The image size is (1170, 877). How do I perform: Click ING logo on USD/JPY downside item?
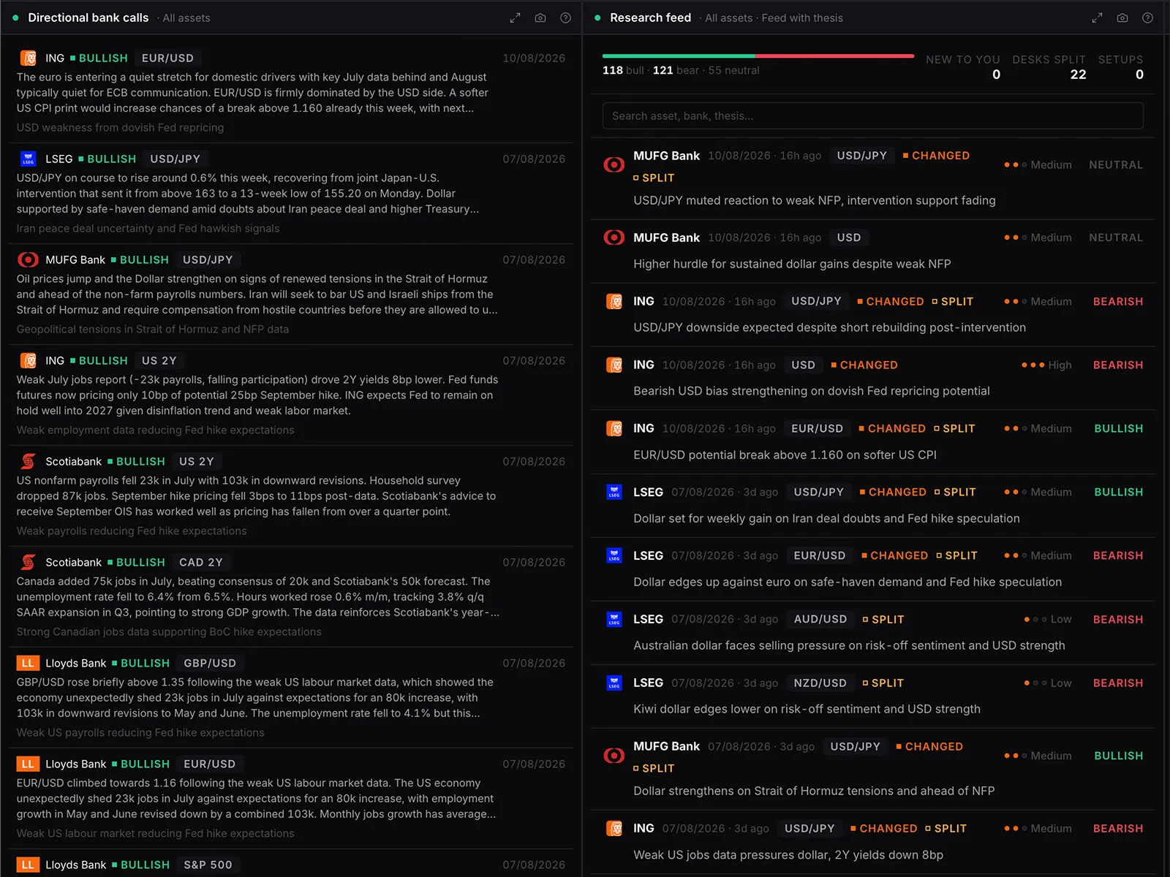[x=614, y=301]
